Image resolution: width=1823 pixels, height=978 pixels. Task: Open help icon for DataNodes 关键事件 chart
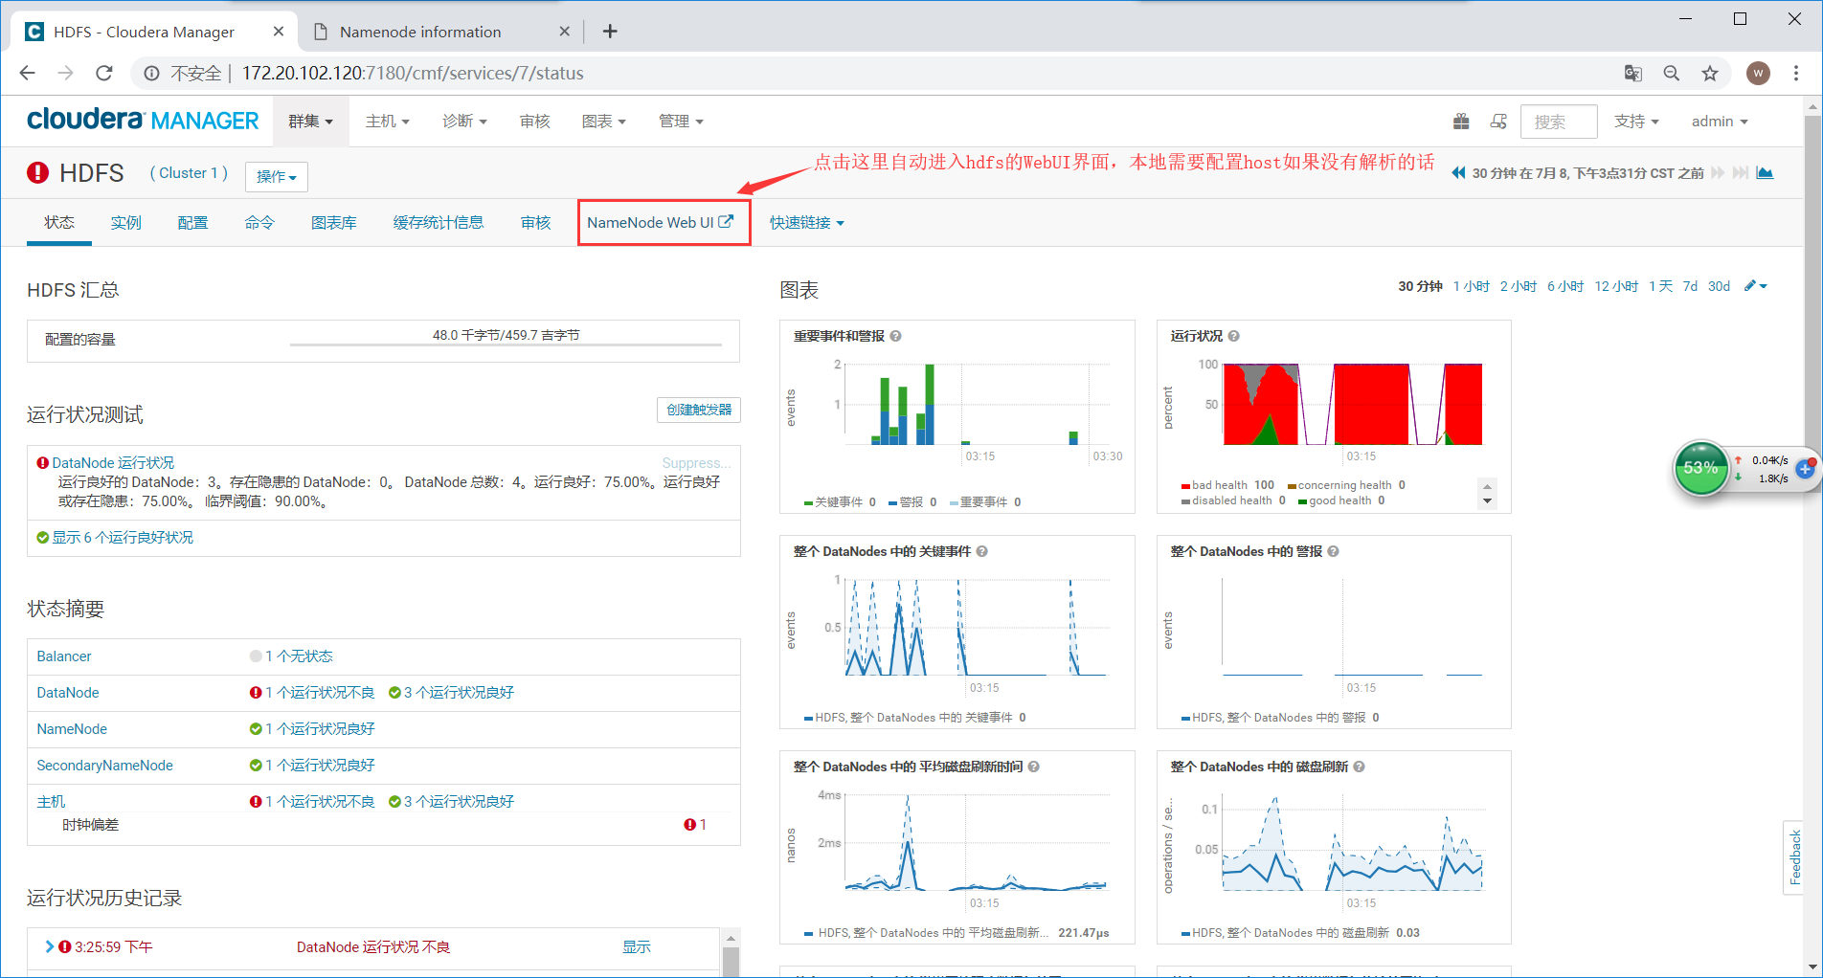pyautogui.click(x=981, y=551)
